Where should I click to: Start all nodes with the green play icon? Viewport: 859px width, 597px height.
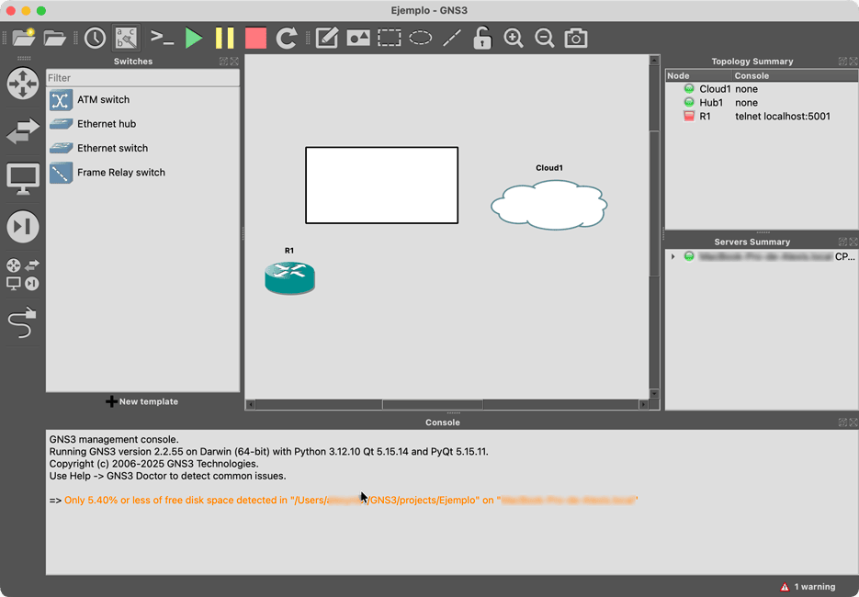[x=193, y=38]
